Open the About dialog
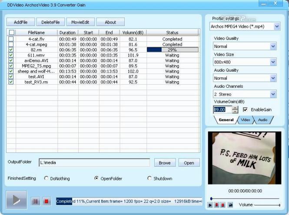The height and width of the screenshot is (215, 289). [x=110, y=22]
